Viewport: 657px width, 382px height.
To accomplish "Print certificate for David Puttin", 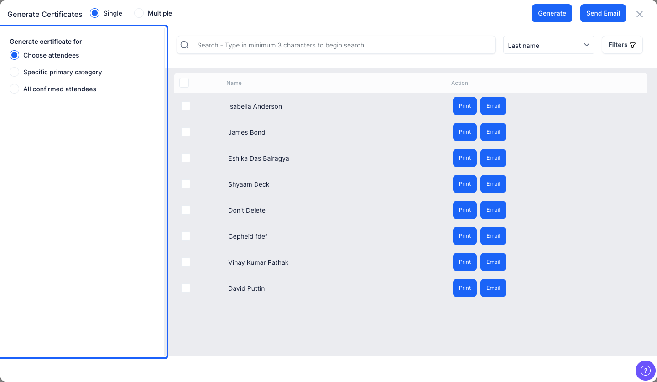I will [465, 288].
